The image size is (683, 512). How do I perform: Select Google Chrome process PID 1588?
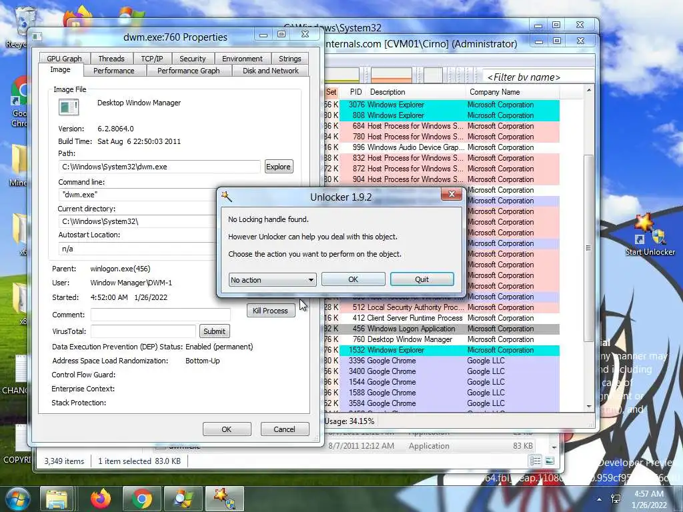point(442,393)
